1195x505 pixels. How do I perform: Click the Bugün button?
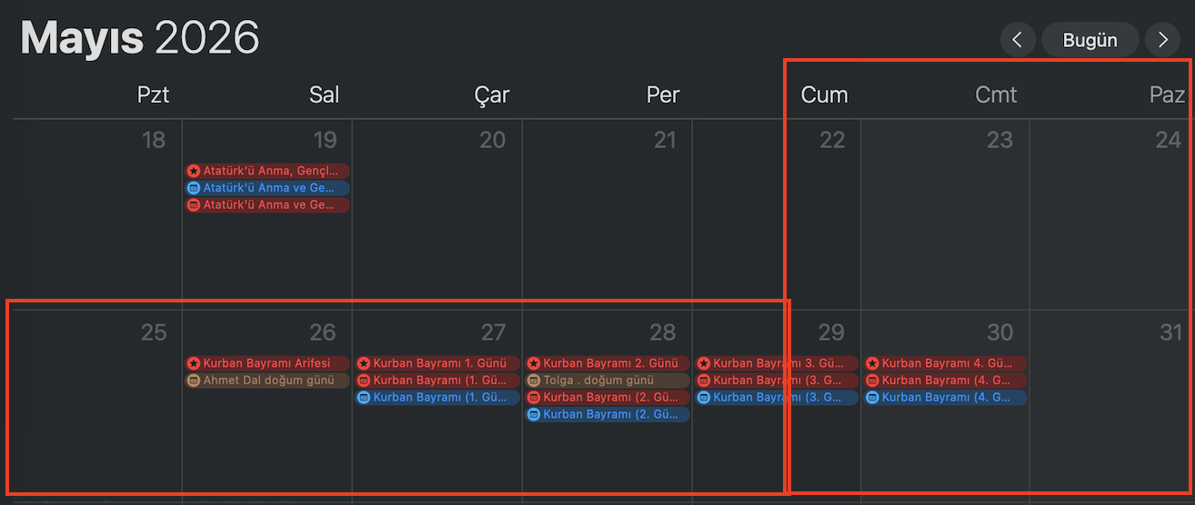tap(1090, 40)
